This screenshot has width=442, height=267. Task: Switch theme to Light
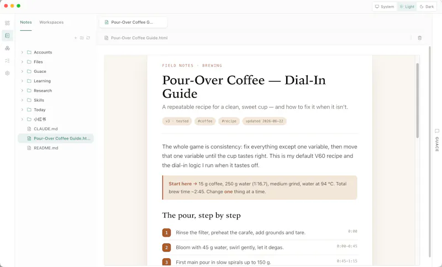point(407,7)
